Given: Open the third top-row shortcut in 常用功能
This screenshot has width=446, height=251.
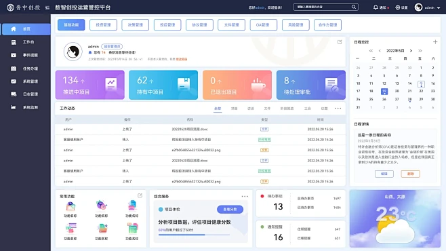Looking at the screenshot, I should click(132, 205).
